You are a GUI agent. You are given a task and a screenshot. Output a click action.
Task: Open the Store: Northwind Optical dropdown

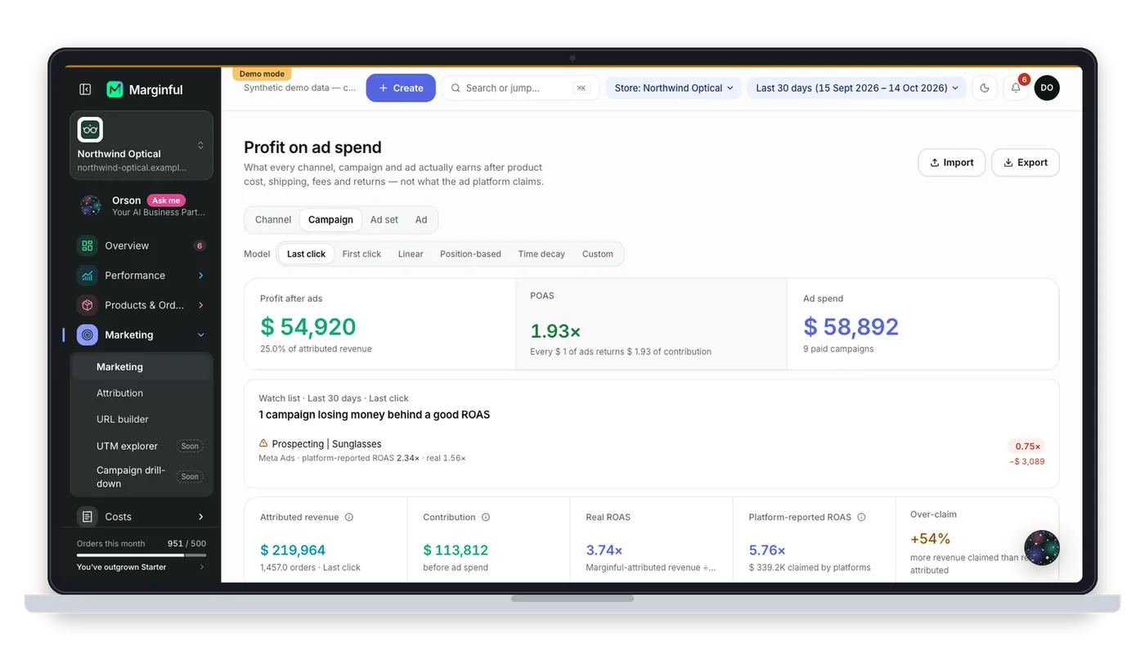click(674, 88)
